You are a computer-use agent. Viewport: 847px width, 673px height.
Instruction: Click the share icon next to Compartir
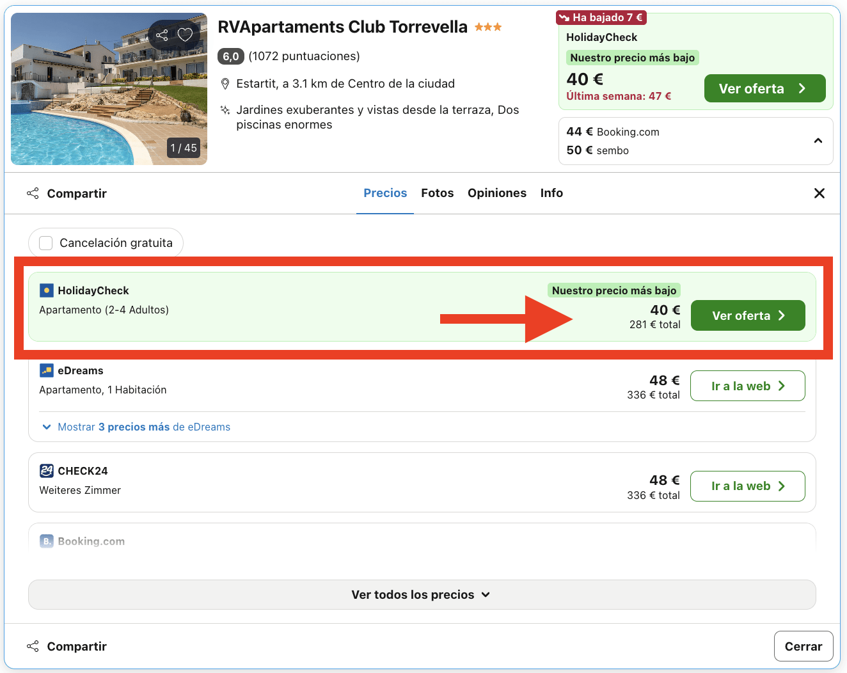tap(33, 193)
